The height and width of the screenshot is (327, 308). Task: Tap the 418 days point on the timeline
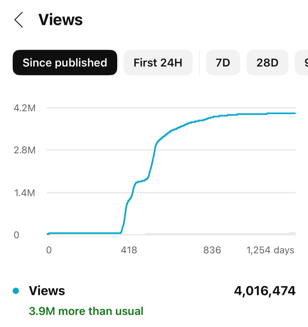coord(129,250)
